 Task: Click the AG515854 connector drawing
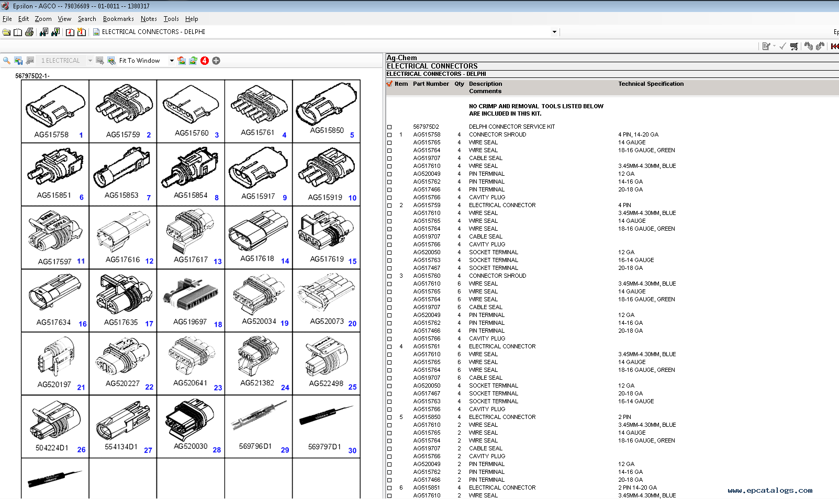[190, 167]
